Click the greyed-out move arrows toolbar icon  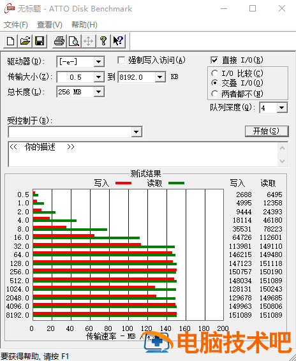[x=89, y=41]
